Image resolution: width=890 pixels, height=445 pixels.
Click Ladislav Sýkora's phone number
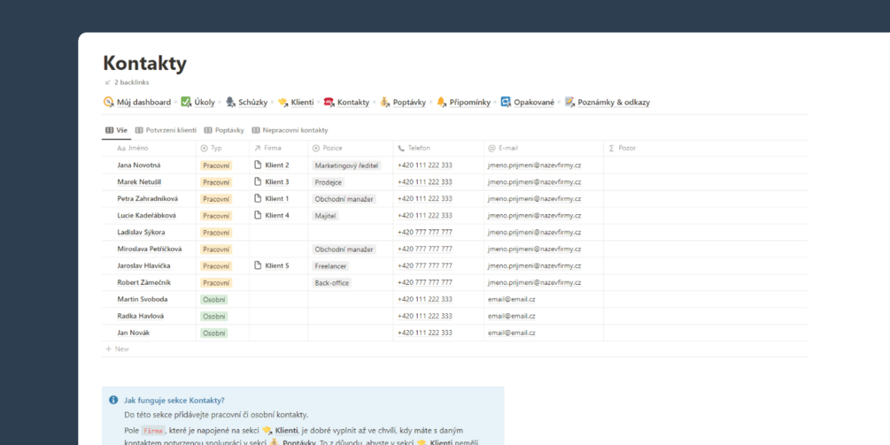[x=425, y=233]
